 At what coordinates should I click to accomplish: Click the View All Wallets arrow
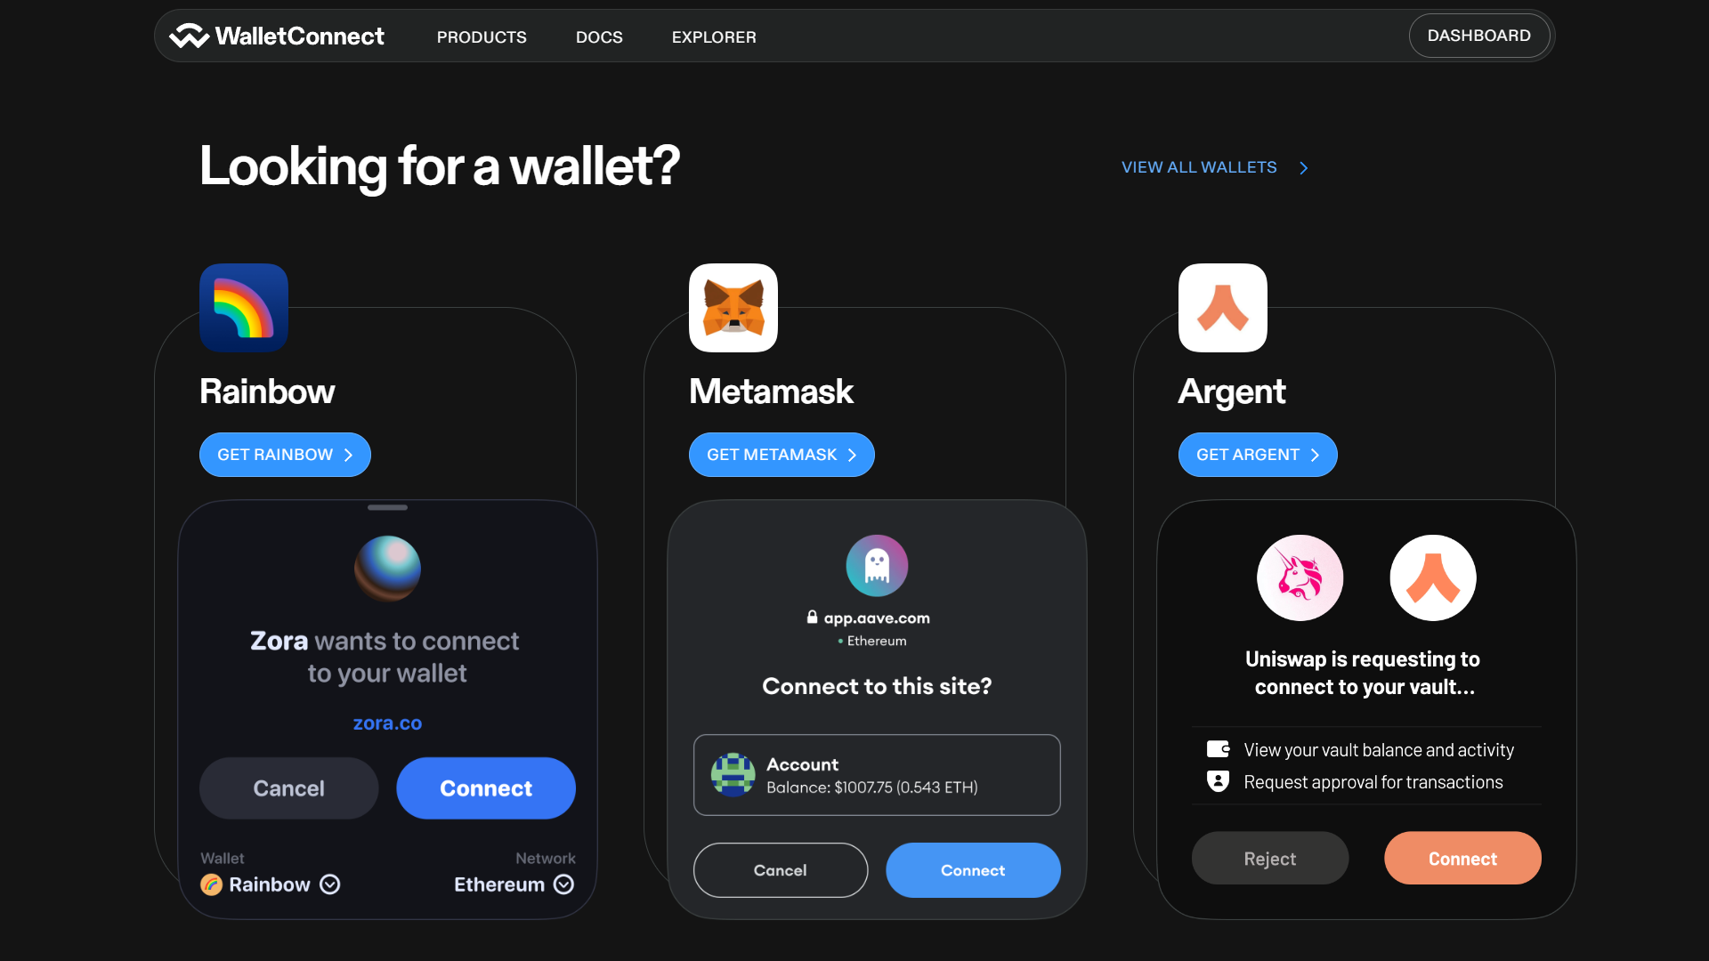pyautogui.click(x=1304, y=168)
